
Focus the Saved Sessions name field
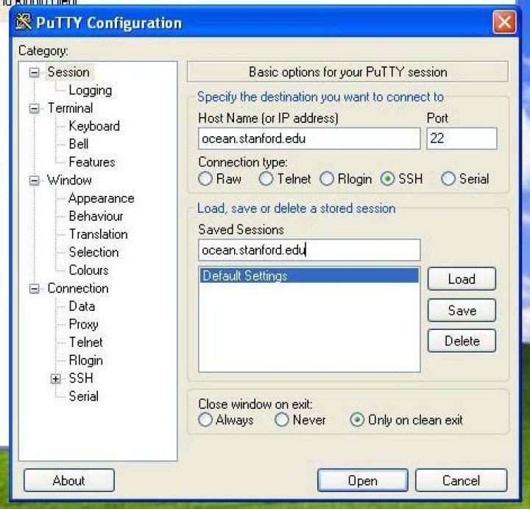click(309, 250)
